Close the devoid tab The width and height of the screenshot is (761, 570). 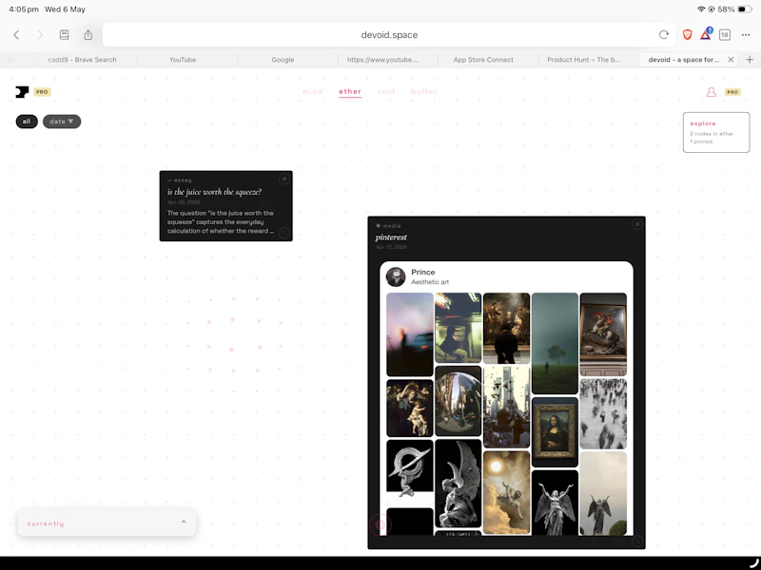(x=731, y=60)
